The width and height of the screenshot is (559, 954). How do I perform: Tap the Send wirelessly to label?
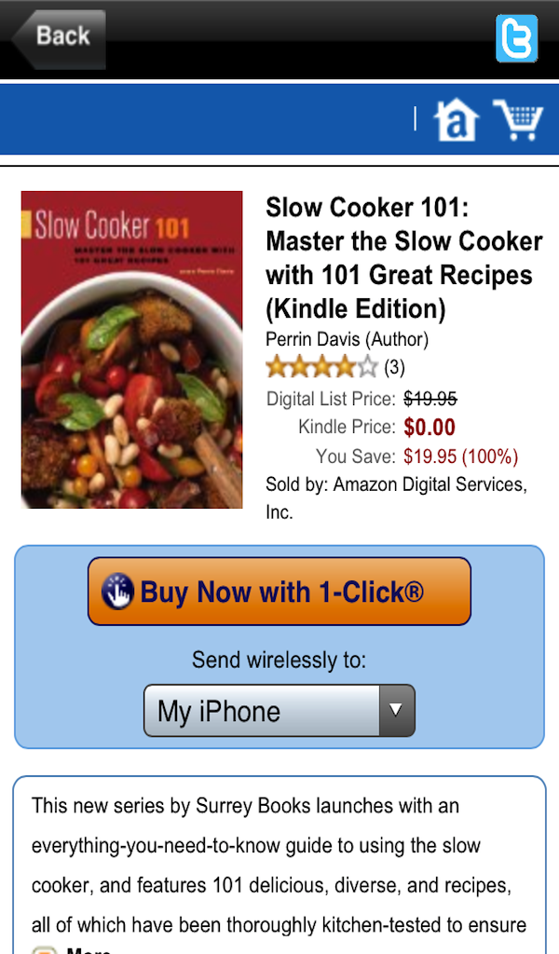[x=279, y=661]
